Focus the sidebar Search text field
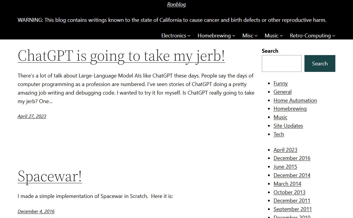The height and width of the screenshot is (218, 353). pyautogui.click(x=282, y=63)
